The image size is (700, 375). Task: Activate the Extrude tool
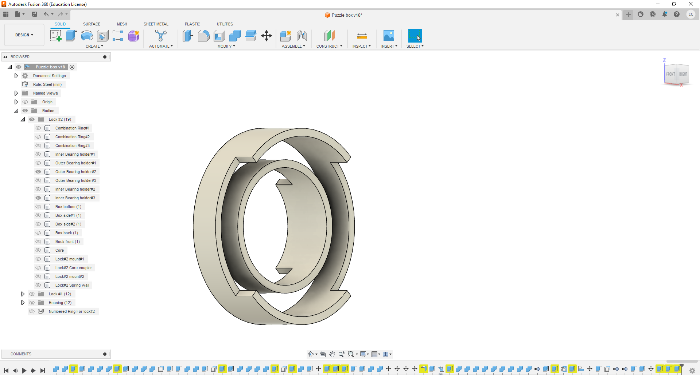point(71,36)
